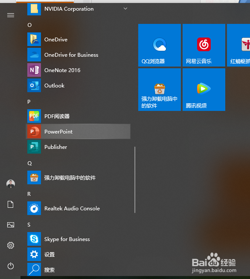Click the user account avatar
This screenshot has height=279, width=250.
pyautogui.click(x=11, y=184)
